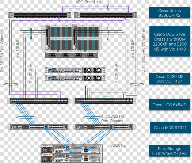Screen dimensions: 192x163
Task: Click the port-channel ellipse on the VPC Peer Link
Action: tap(108, 7)
